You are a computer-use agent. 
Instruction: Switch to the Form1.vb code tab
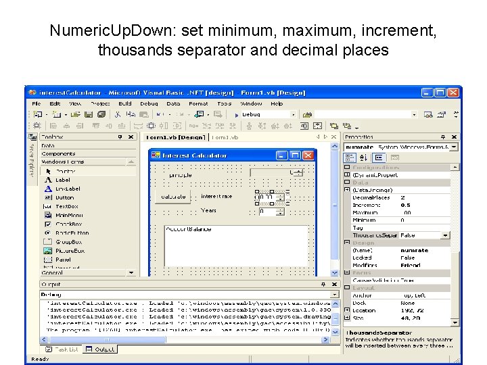click(225, 137)
